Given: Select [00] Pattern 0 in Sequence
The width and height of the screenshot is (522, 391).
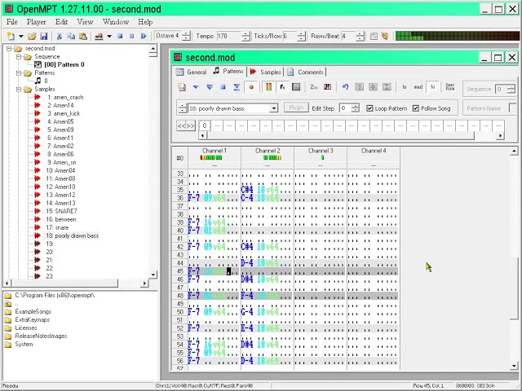Looking at the screenshot, I should pos(64,64).
